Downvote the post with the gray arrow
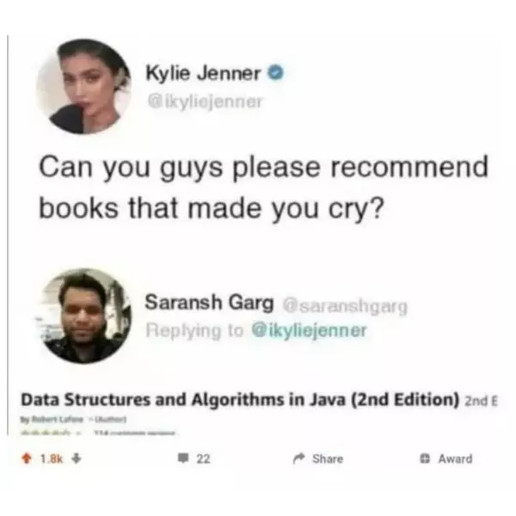This screenshot has width=516, height=516. [77, 458]
